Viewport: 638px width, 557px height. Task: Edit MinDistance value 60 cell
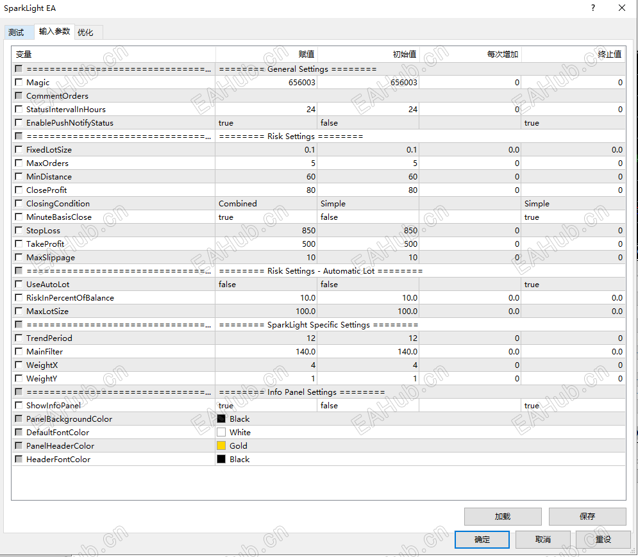tap(266, 176)
